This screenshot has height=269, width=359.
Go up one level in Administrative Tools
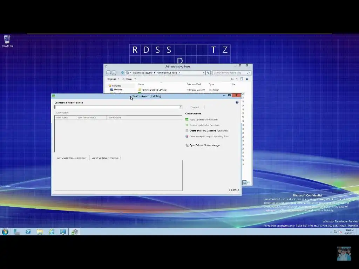pyautogui.click(x=122, y=73)
